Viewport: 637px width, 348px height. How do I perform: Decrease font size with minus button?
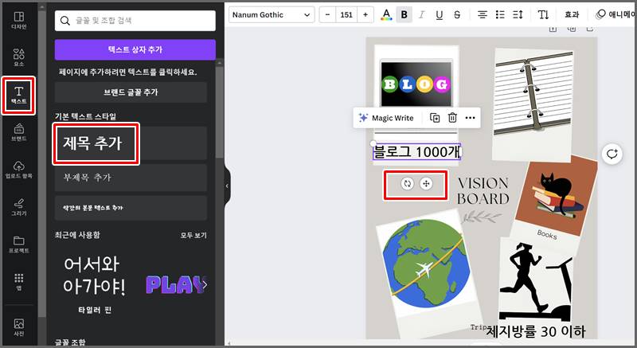pos(327,14)
